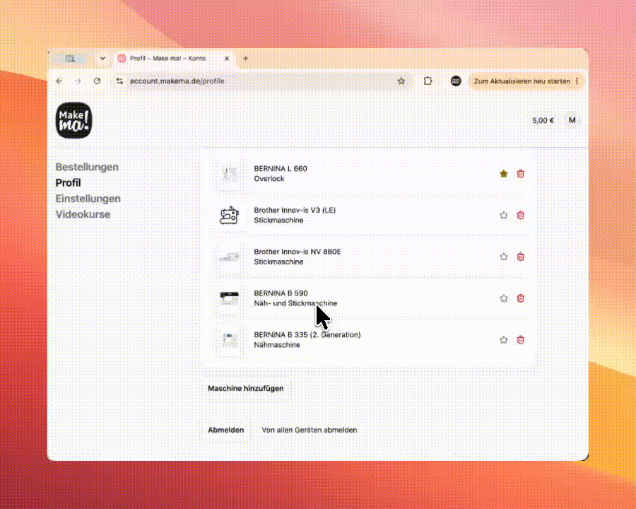Click the BERNINA B 335 thumbnail
Screen dimensions: 636x509
230,340
